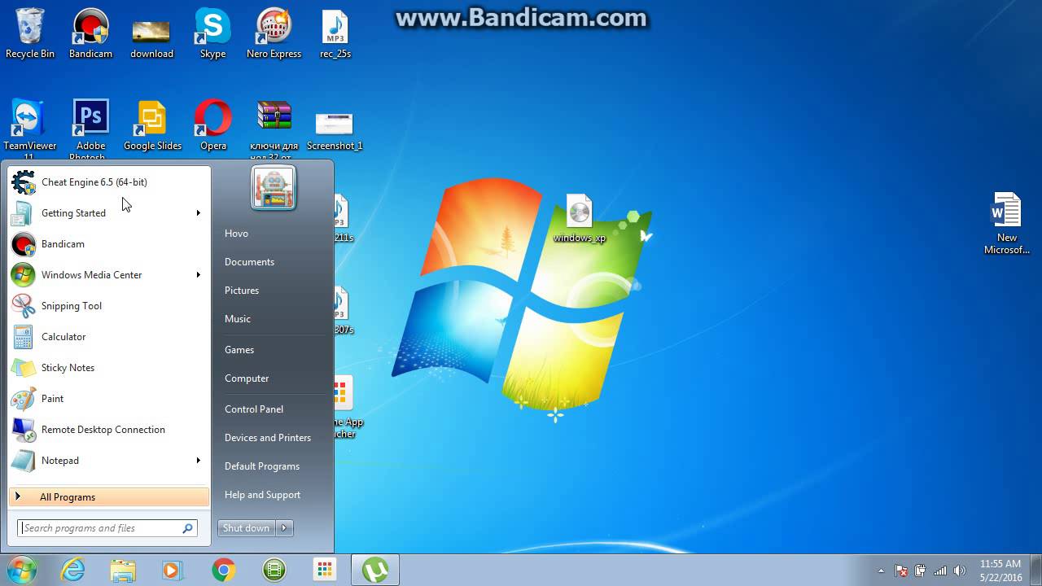
Task: Click the TeamViewer 11 desktop icon
Action: 30,129
